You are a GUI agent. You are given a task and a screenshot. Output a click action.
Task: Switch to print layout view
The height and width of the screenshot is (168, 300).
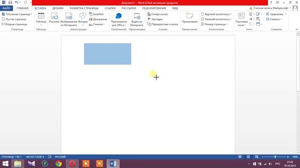point(248,157)
